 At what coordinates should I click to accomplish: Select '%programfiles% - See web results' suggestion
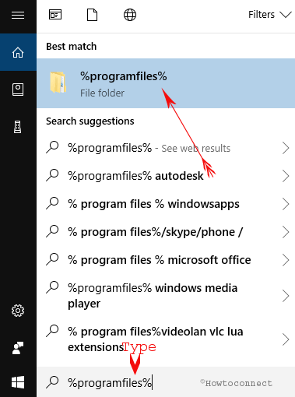tap(166, 148)
